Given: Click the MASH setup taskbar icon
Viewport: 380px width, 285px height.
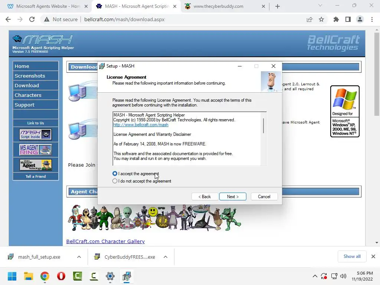Looking at the screenshot, I should 127,276.
